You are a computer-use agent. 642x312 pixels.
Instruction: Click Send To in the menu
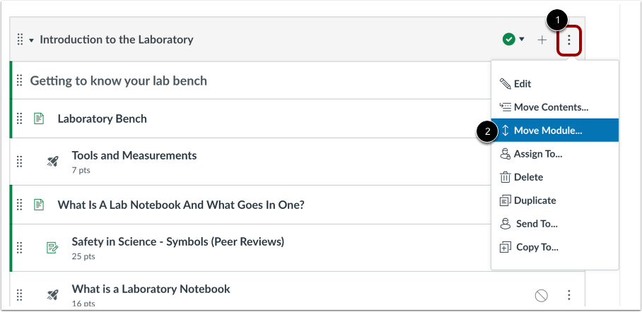pos(535,224)
